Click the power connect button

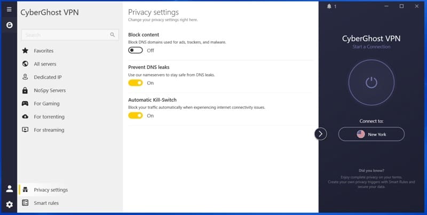point(371,83)
